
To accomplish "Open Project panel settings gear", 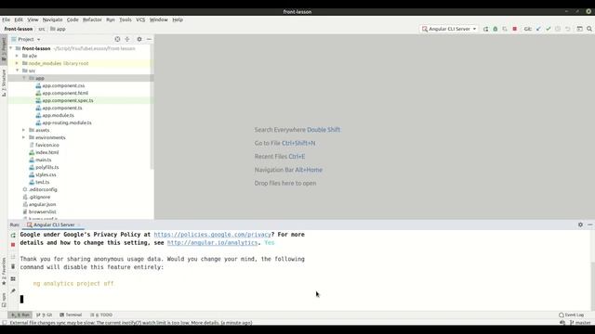I will pyautogui.click(x=139, y=39).
